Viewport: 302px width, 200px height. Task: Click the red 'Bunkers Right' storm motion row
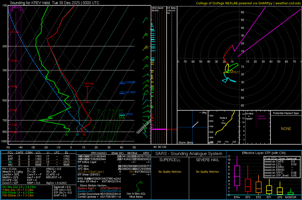(99, 189)
